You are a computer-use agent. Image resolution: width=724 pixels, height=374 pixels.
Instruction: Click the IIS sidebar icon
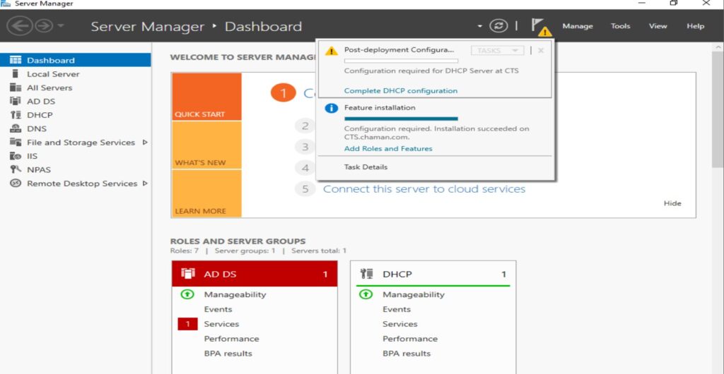point(16,156)
